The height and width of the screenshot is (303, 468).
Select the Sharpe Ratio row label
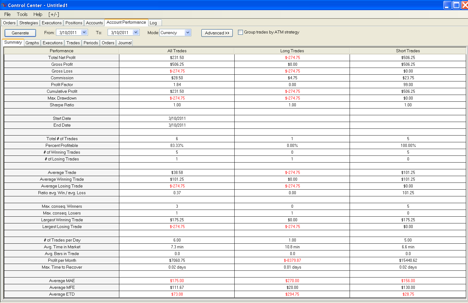(62, 105)
